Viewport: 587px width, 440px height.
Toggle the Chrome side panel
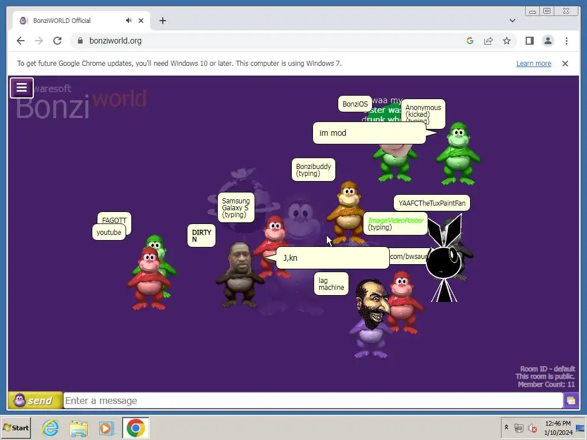coord(529,41)
